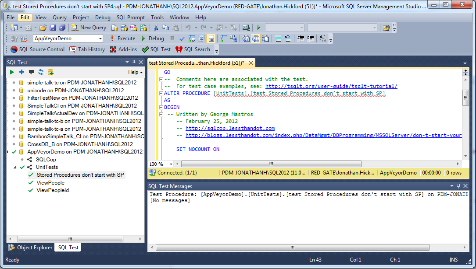Image resolution: width=476 pixels, height=269 pixels.
Task: Open the SQL Prompt menu
Action: [131, 17]
